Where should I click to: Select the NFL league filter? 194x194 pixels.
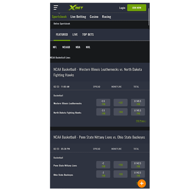(x=55, y=47)
